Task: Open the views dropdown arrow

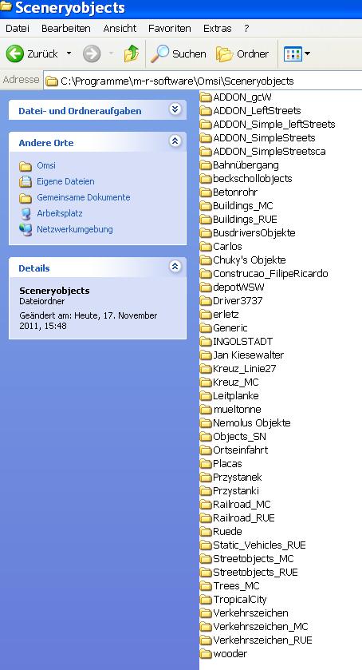Action: tap(307, 54)
